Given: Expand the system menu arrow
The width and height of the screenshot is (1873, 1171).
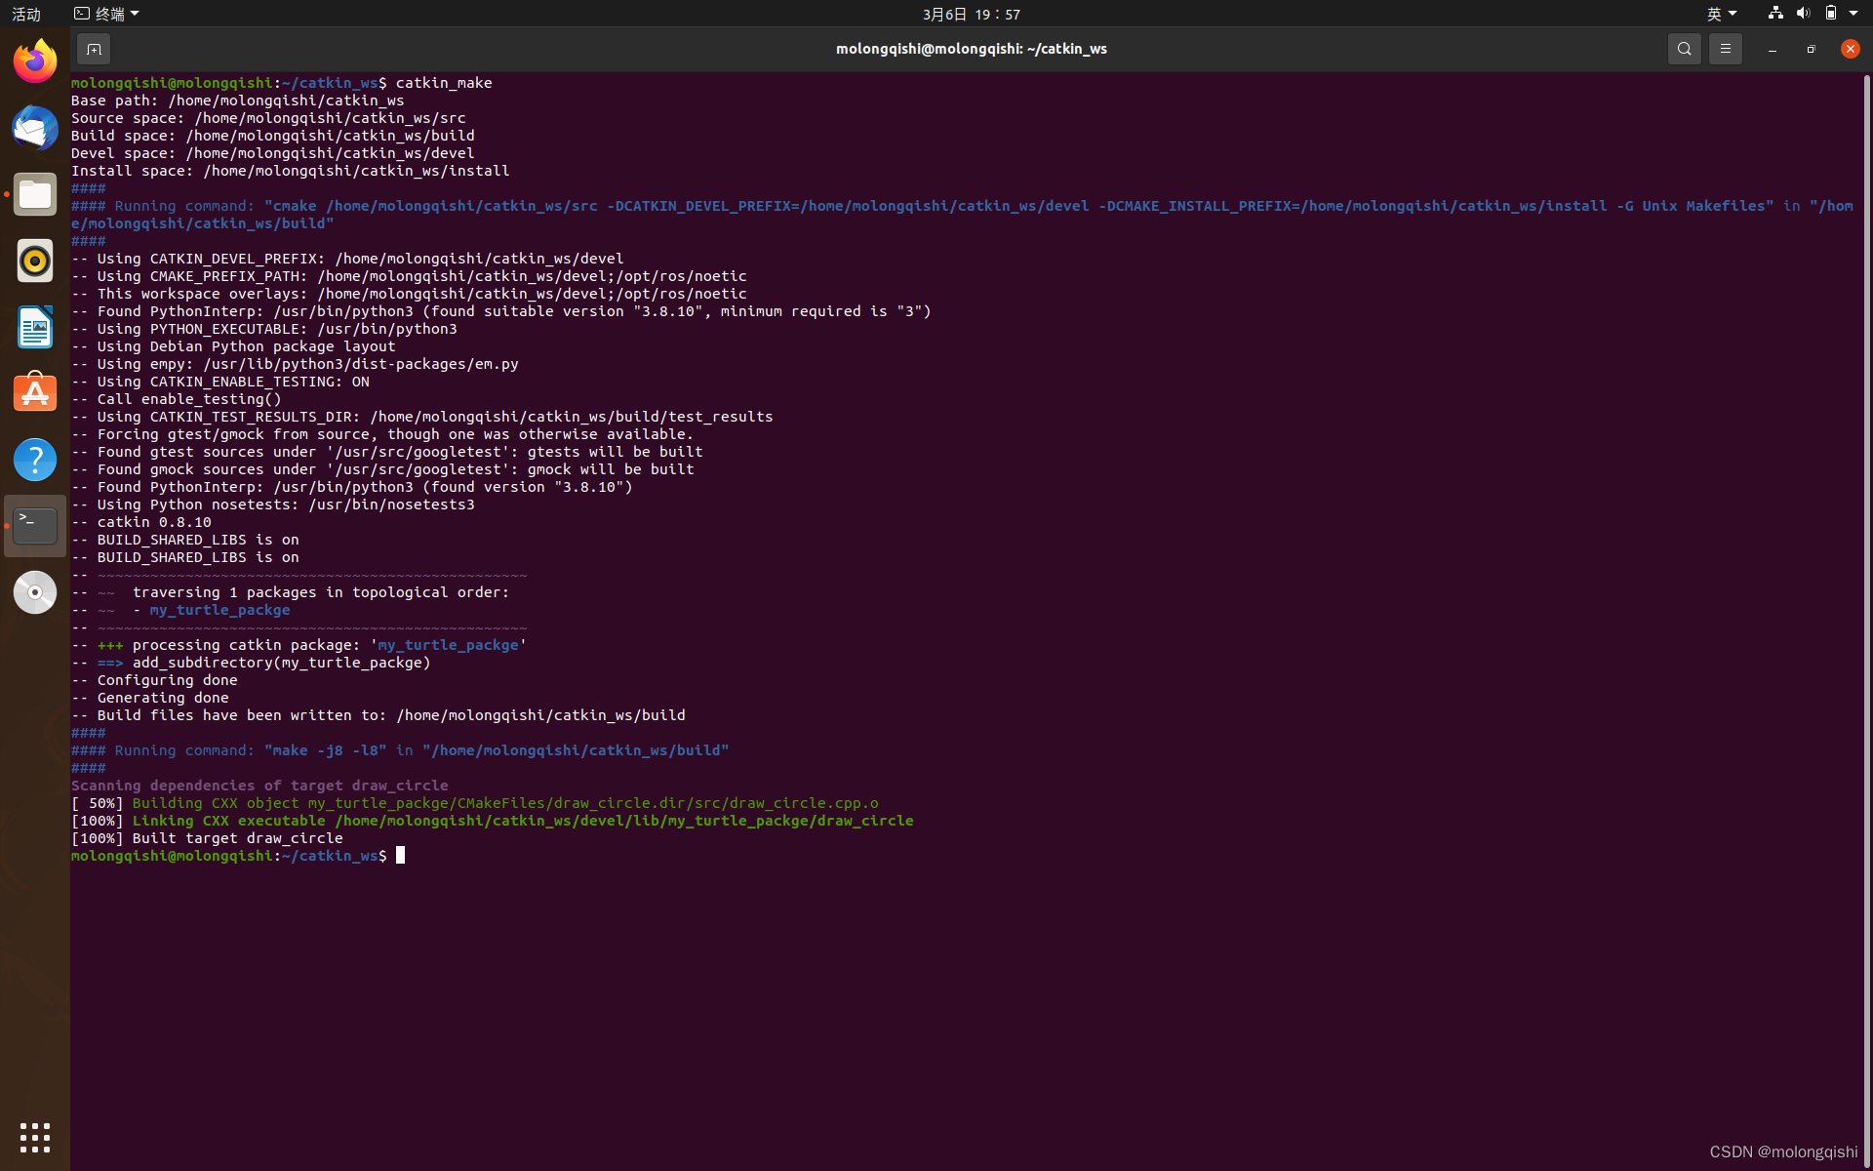Looking at the screenshot, I should (x=1853, y=14).
